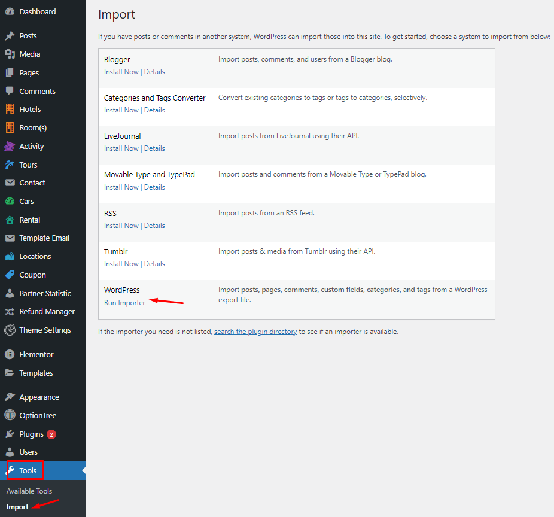
Task: Select Import submenu item
Action: (x=17, y=507)
